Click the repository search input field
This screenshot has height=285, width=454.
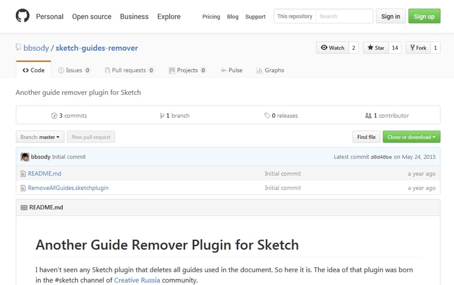point(344,16)
